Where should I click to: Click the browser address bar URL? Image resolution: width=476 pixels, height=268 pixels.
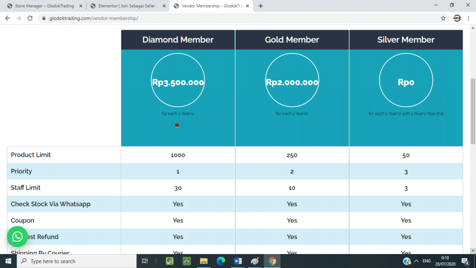click(93, 18)
